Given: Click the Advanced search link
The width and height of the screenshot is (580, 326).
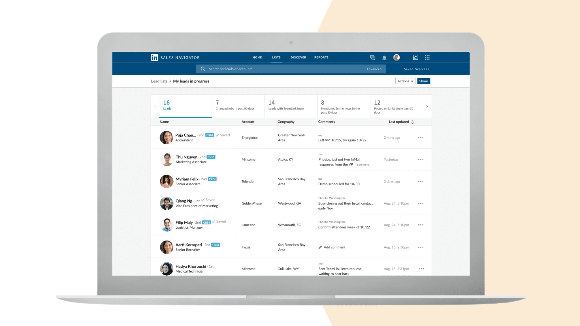Looking at the screenshot, I should tap(374, 68).
